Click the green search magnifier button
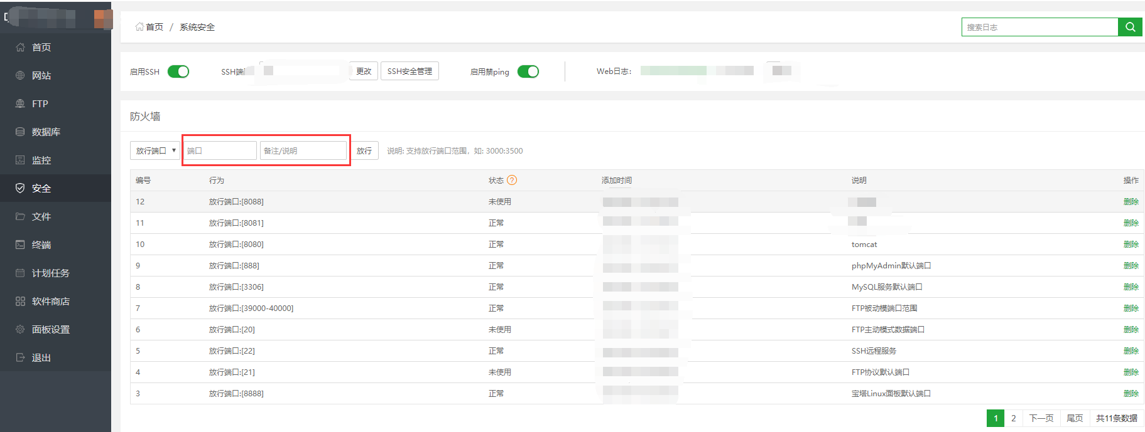The width and height of the screenshot is (1145, 432). 1130,27
